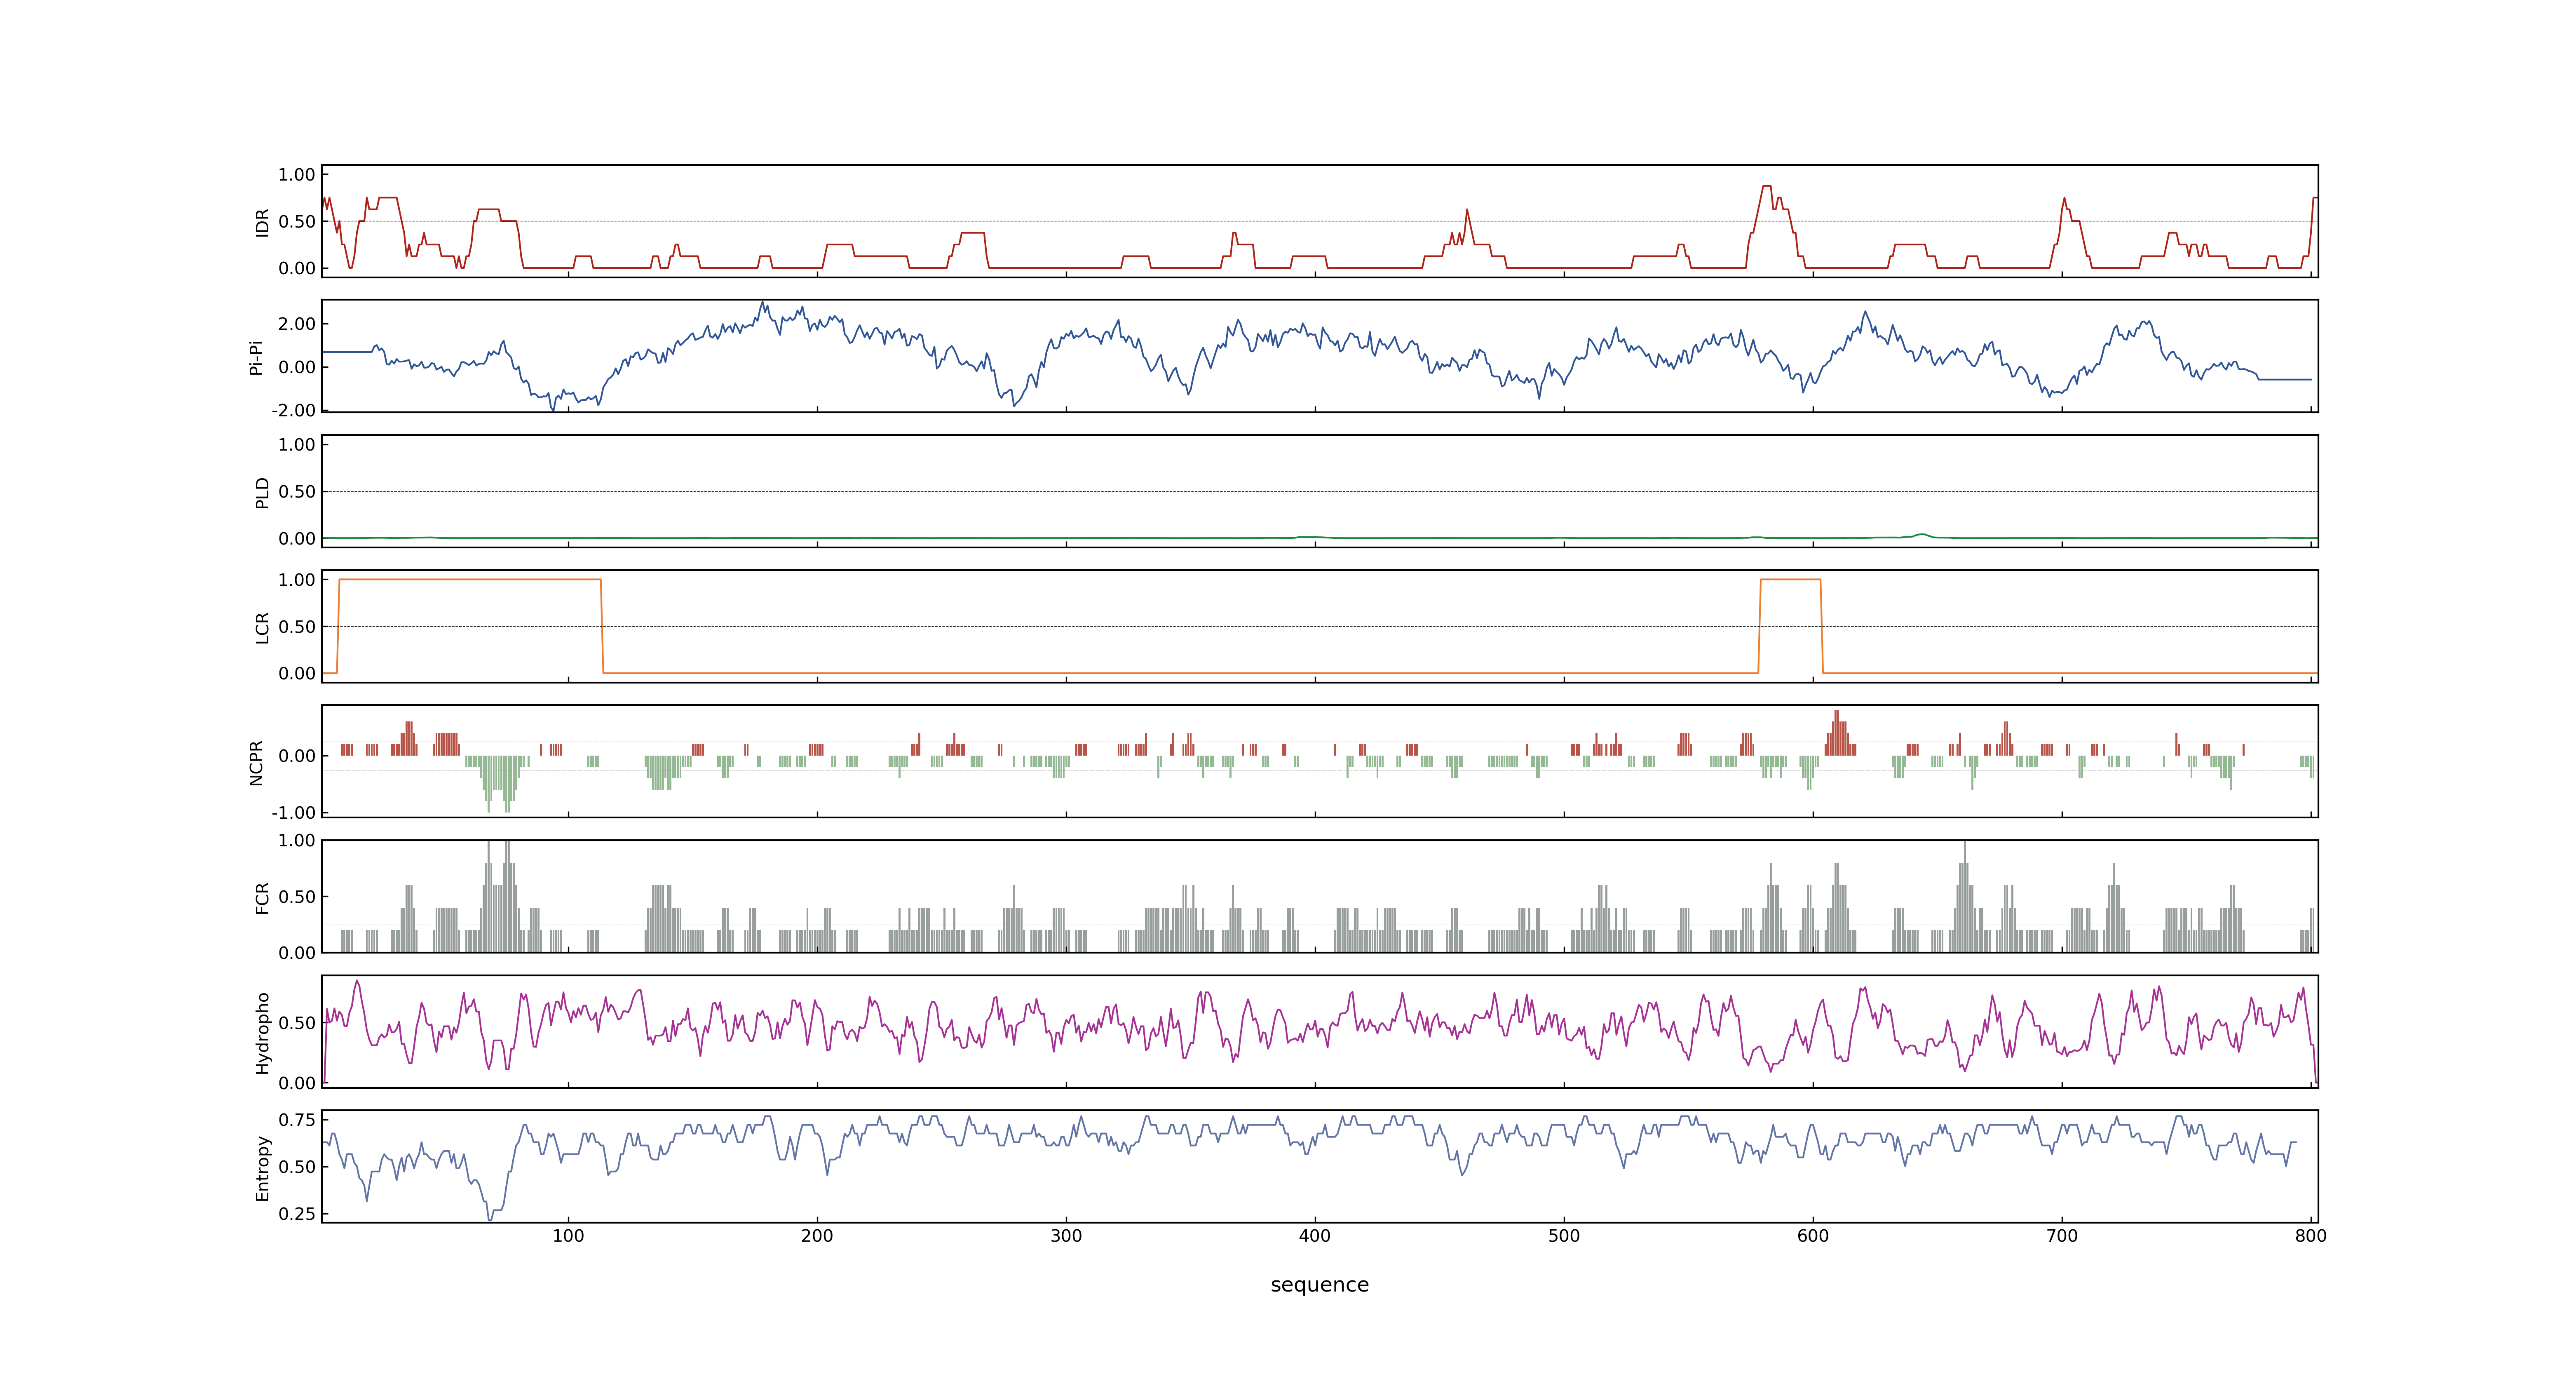Click the FCR y-axis label
Image resolution: width=2576 pixels, height=1374 pixels.
pos(263,897)
